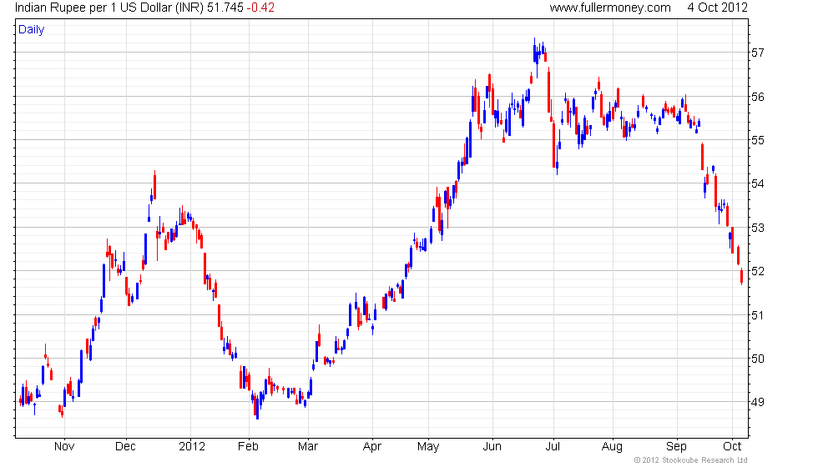Click the 'Nov' x-axis label
This screenshot has height=467, width=818.
pyautogui.click(x=64, y=447)
